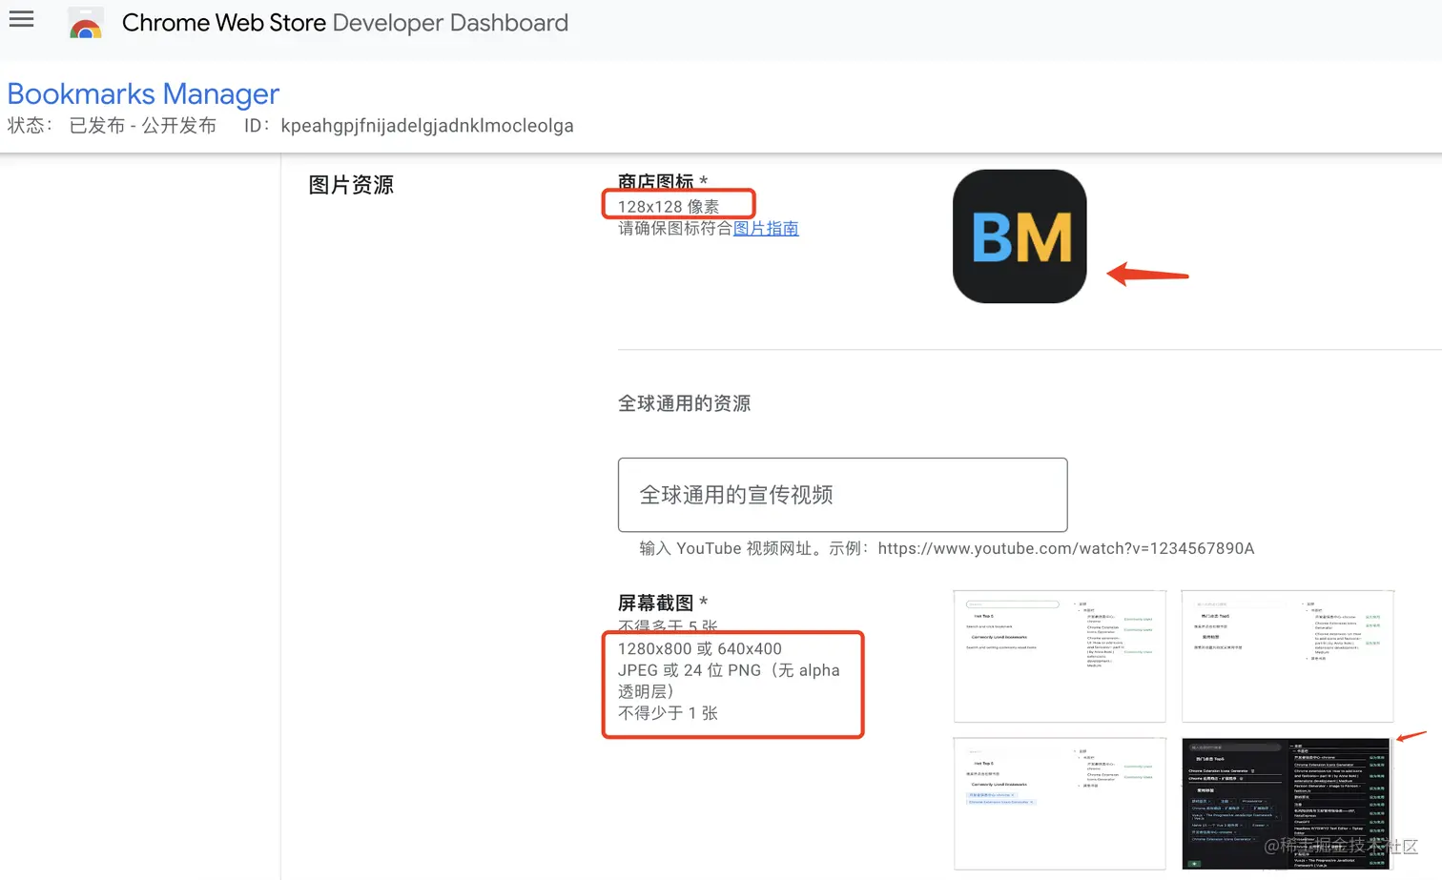Focus the 全球通用的宣传视频 input field
Image resolution: width=1442 pixels, height=880 pixels.
[842, 495]
